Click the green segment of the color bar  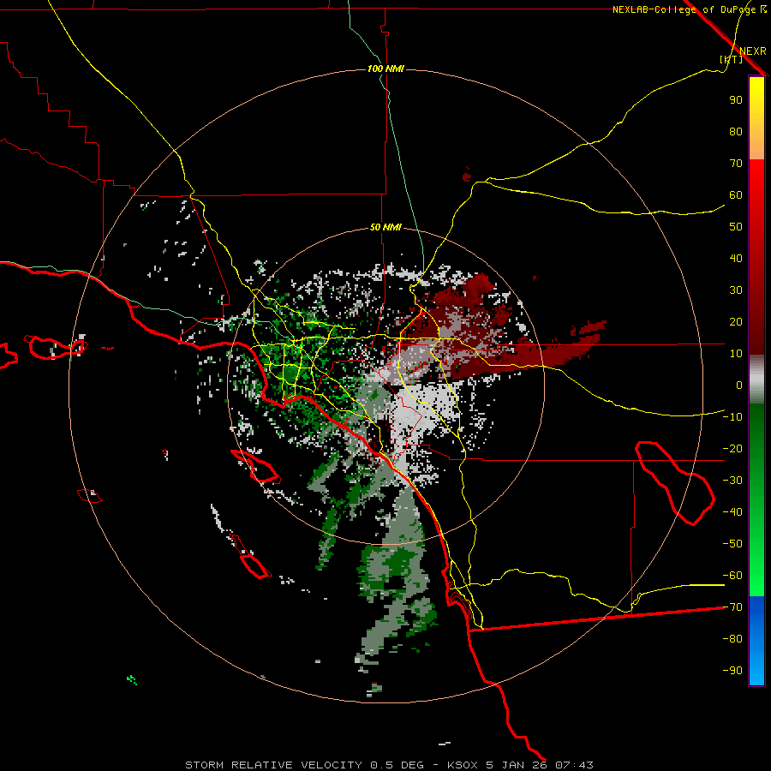(756, 500)
